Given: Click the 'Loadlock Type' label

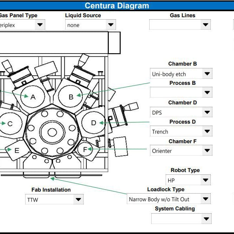Looking at the screenshot, I should tap(166, 189).
